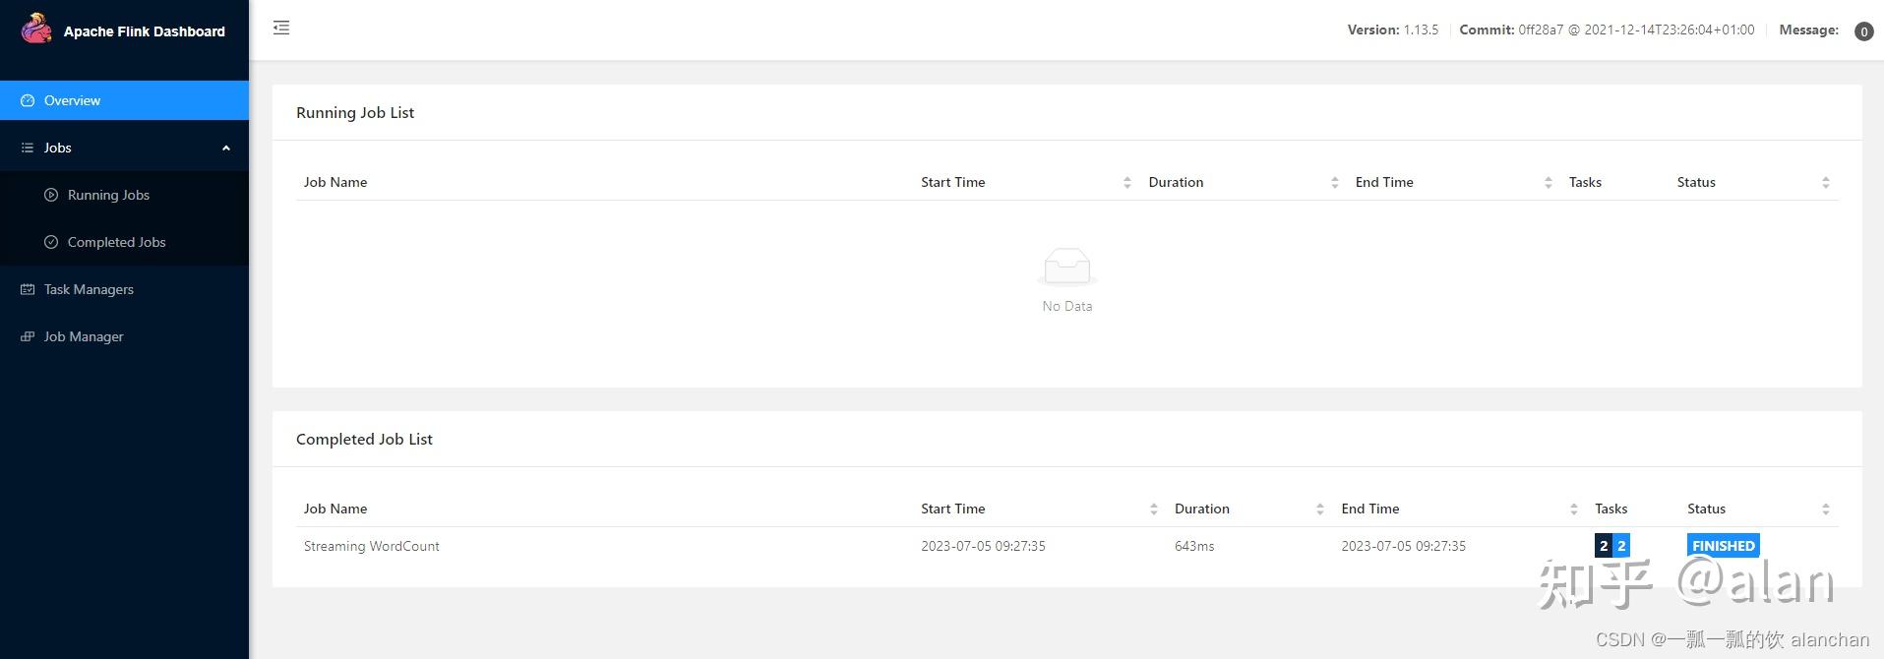This screenshot has height=659, width=1884.
Task: Collapse sidebar with the menu fold icon
Action: [281, 28]
